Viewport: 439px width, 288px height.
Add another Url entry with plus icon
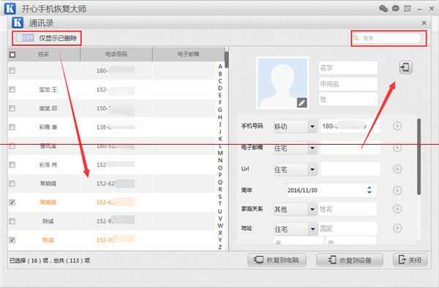coord(397,169)
